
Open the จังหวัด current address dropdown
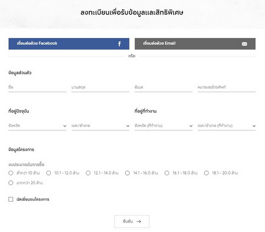pos(37,126)
